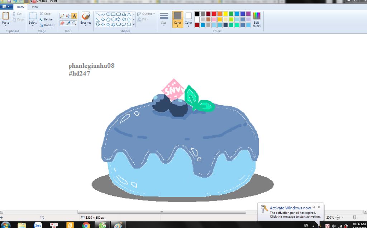Click the zoom out minus button
Screen dimensions: 367x228
(x=338, y=218)
